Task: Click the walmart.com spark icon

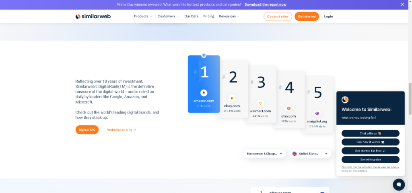Action: click(x=260, y=103)
